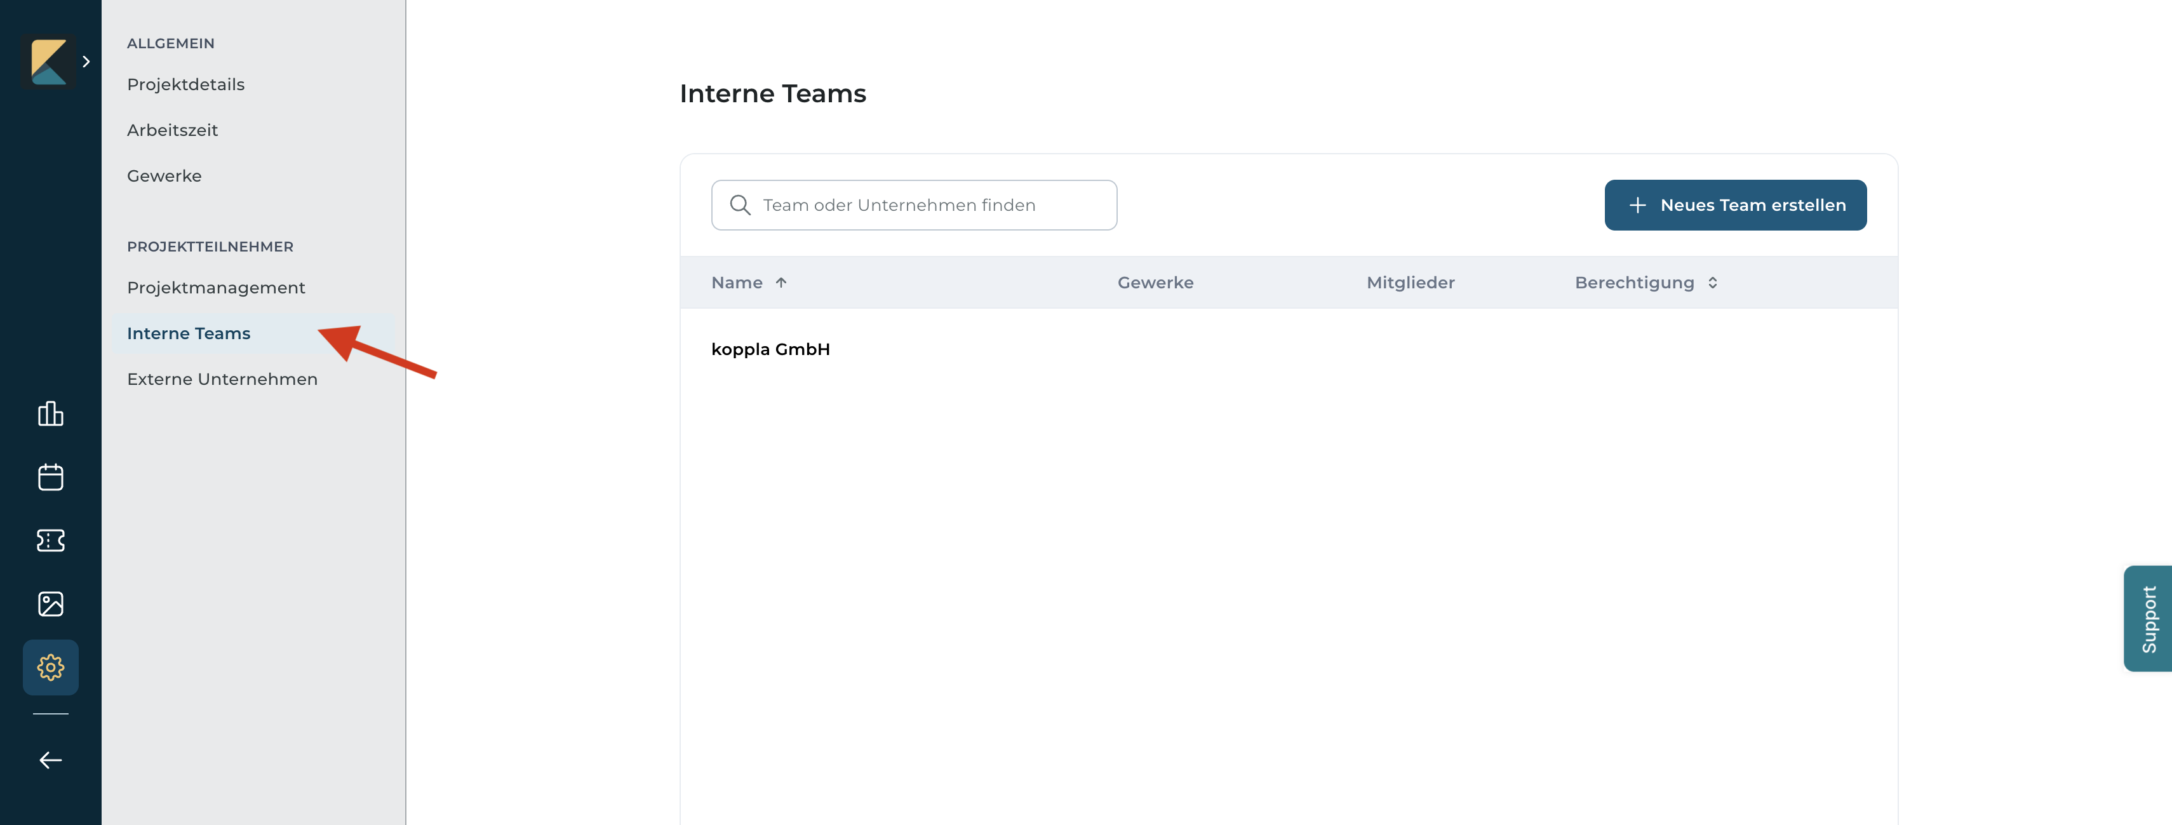Open the Support side tab
The image size is (2172, 825).
(2147, 619)
